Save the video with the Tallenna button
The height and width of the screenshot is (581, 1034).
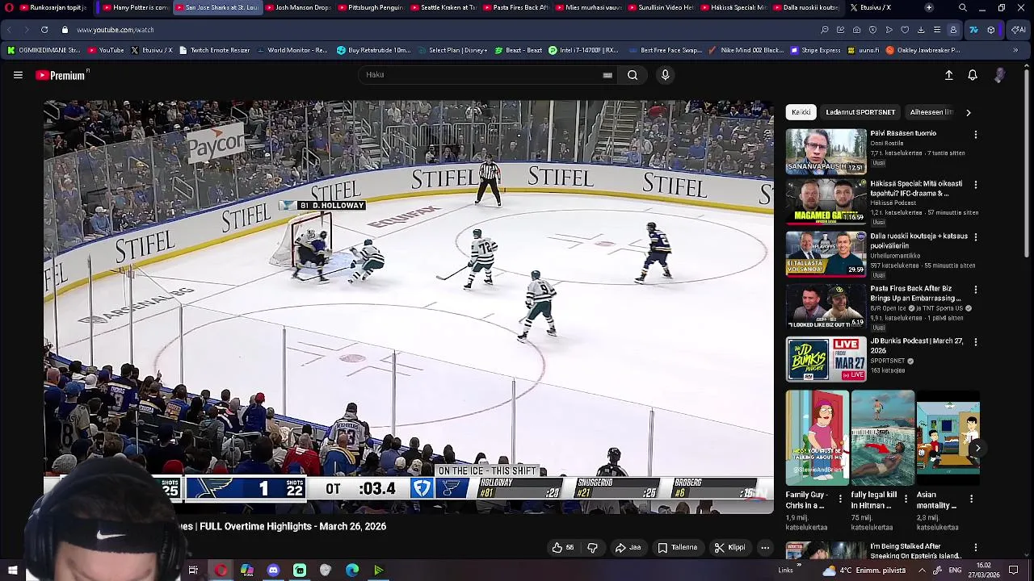click(677, 548)
